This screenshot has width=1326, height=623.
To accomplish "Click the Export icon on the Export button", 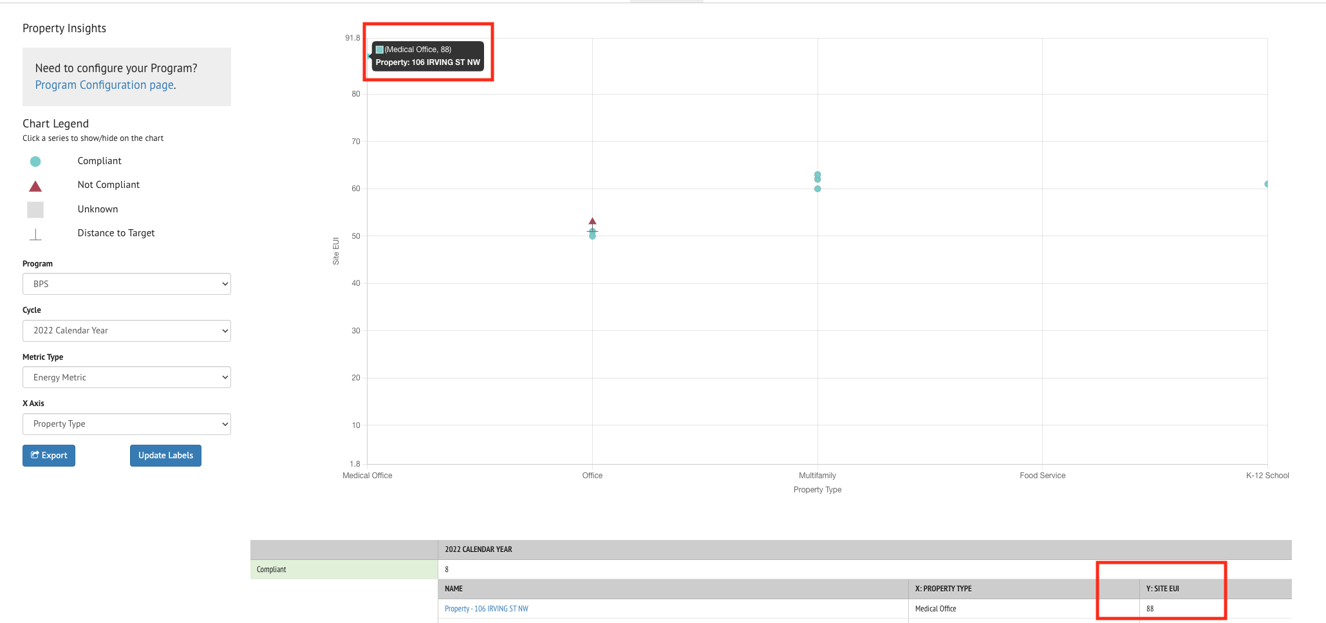I will [x=37, y=455].
